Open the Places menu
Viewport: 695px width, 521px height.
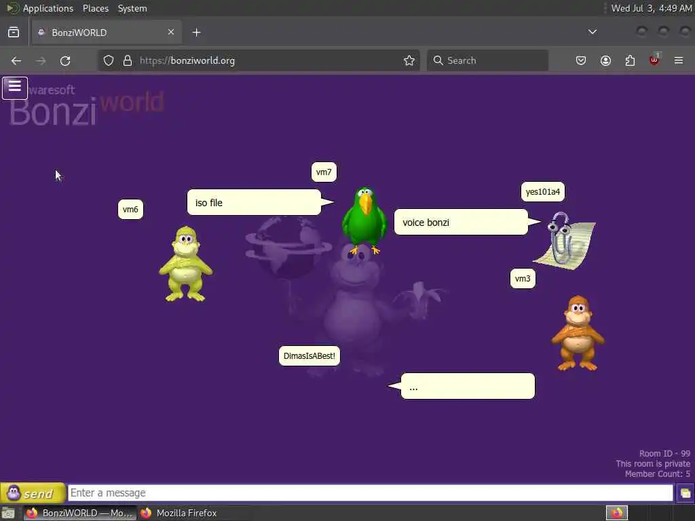(x=96, y=8)
